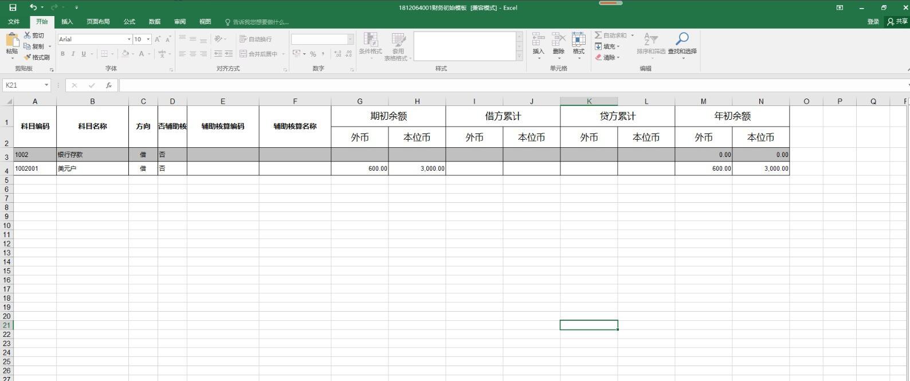
Task: Toggle bottom vertical alignment
Action: [203, 39]
